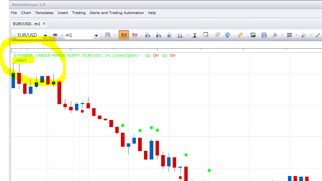
Task: Open the Templates menu
Action: click(44, 13)
